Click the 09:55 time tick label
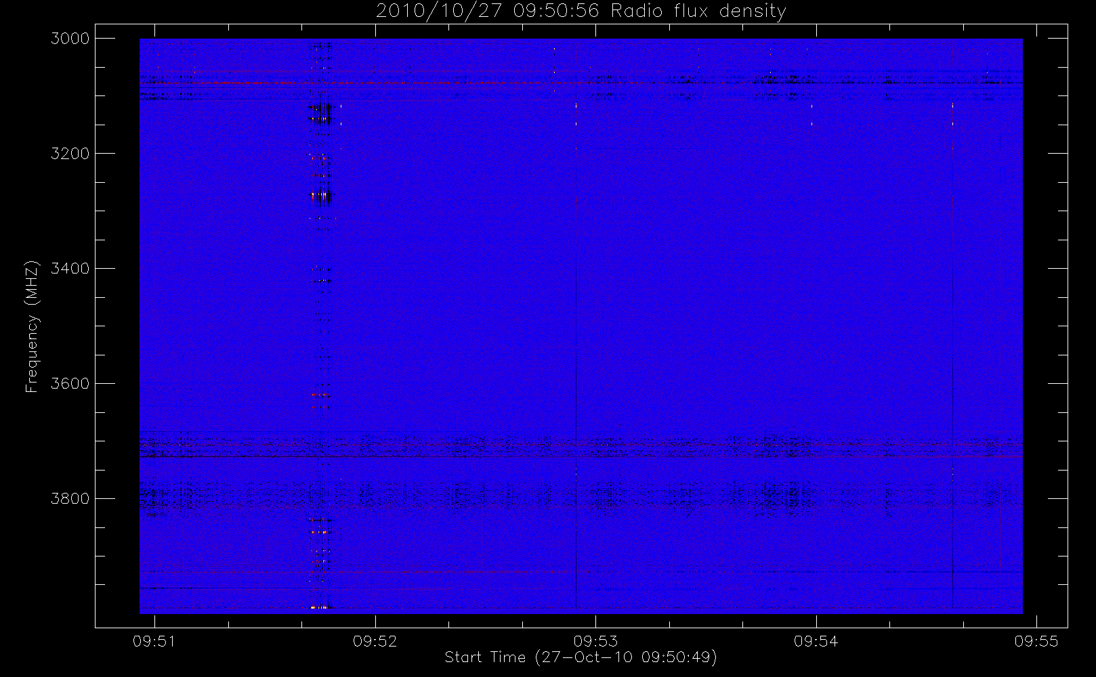 1036,641
